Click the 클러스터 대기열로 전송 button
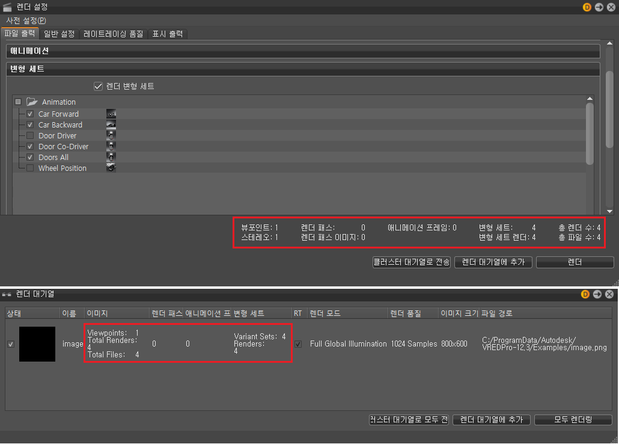Viewport: 619px width, 444px height. click(x=411, y=262)
